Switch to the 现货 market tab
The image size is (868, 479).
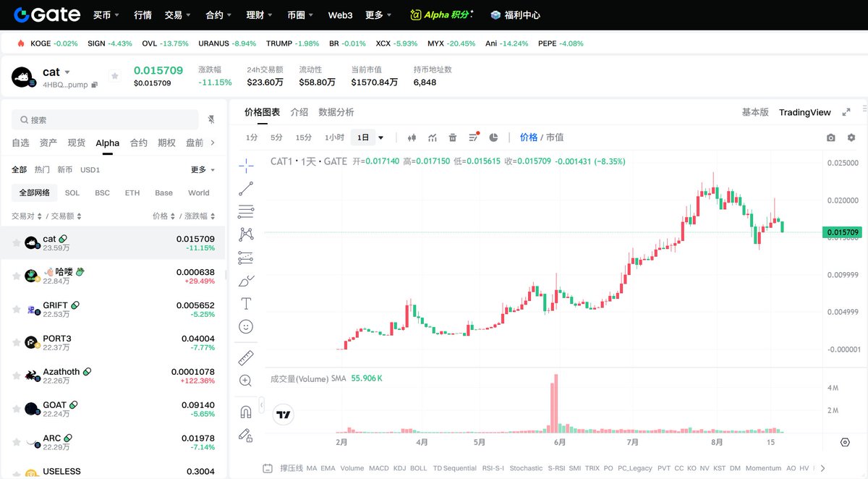[x=77, y=143]
